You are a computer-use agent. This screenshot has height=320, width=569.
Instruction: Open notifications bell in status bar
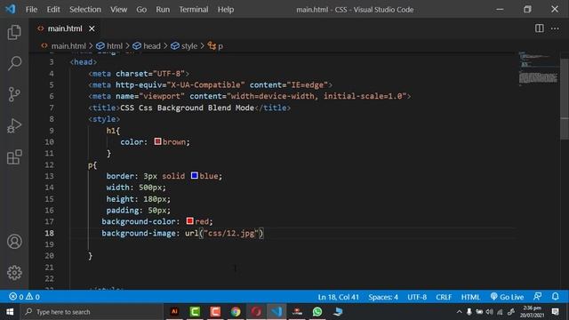tap(555, 297)
